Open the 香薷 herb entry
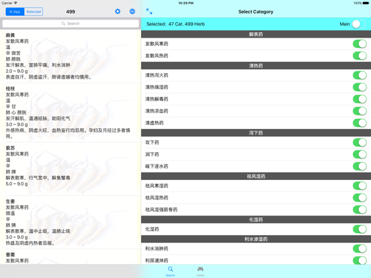Image resolution: width=371 pixels, height=278 pixels. pos(71,257)
